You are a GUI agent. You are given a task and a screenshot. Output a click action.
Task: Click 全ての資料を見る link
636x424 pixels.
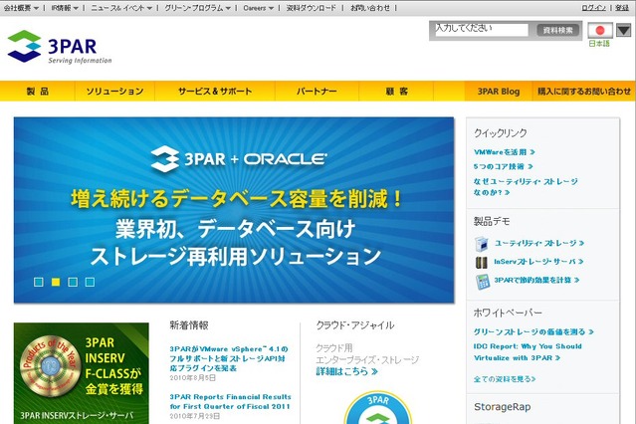coord(505,379)
